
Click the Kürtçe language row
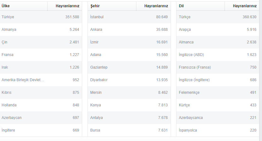218,105
